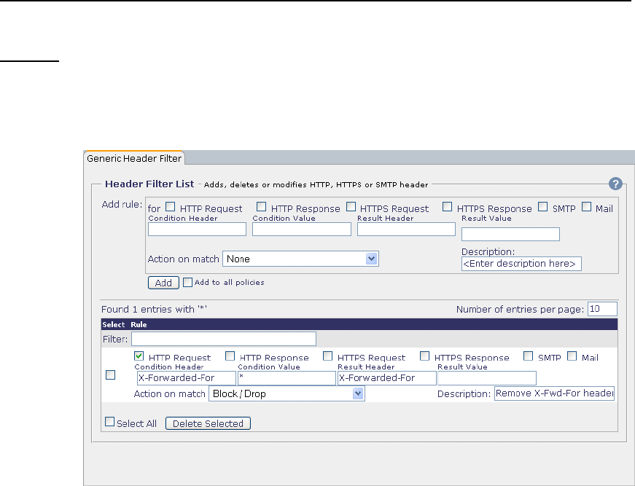Check Mail on the X-Forwarded-For rule
The height and width of the screenshot is (486, 635).
click(x=572, y=356)
